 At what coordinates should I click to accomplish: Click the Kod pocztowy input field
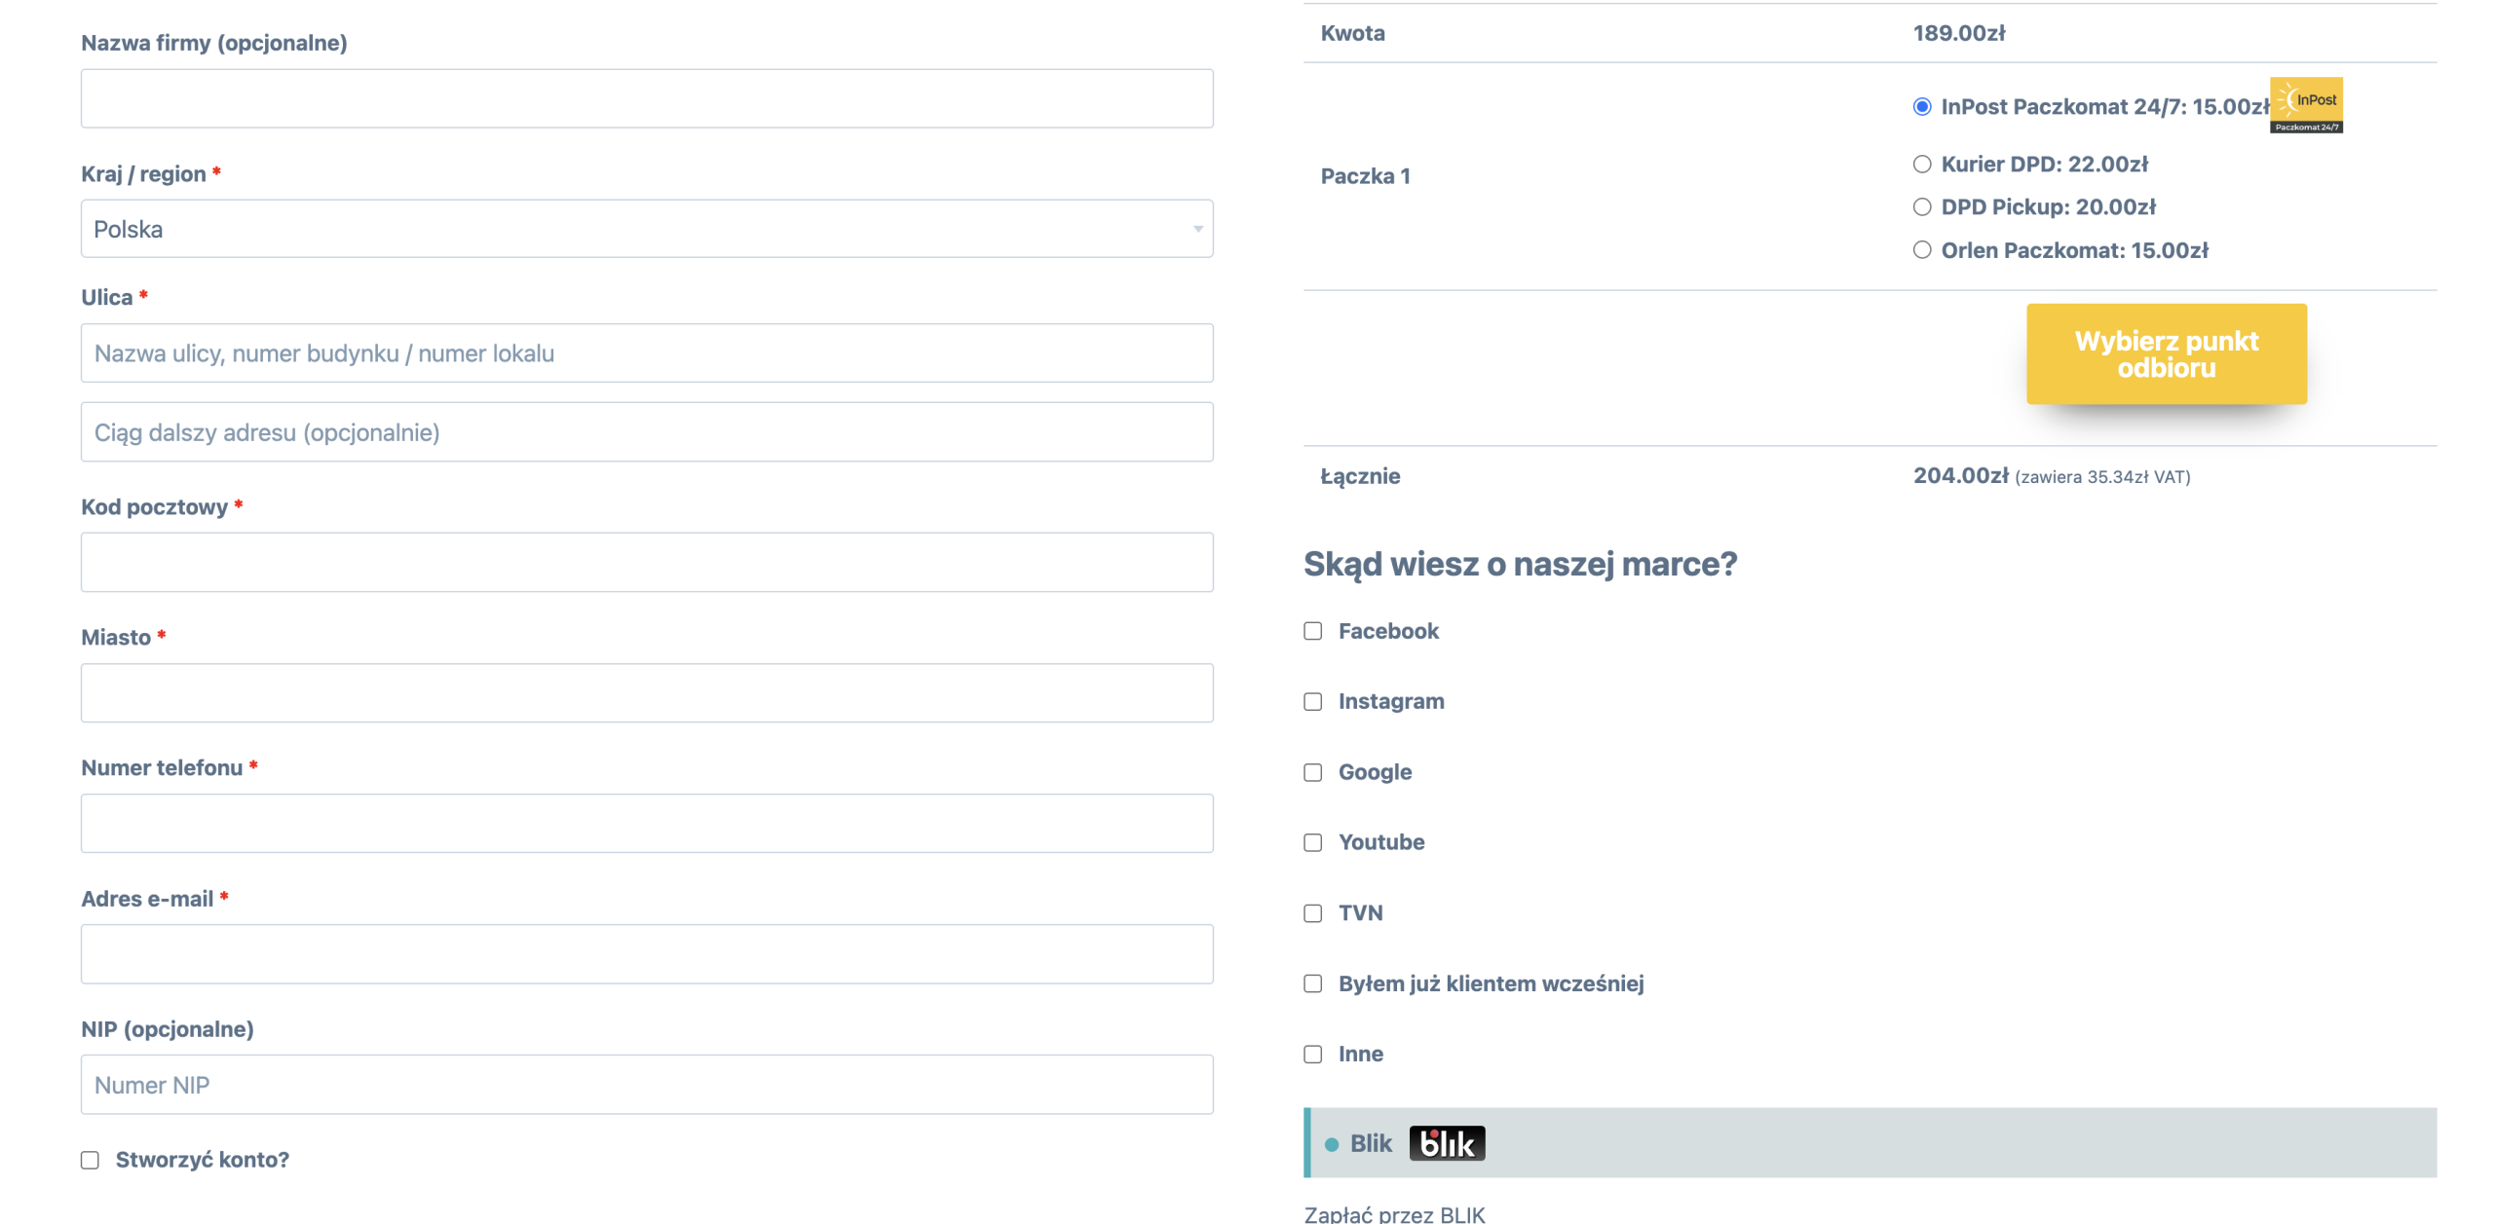[646, 562]
